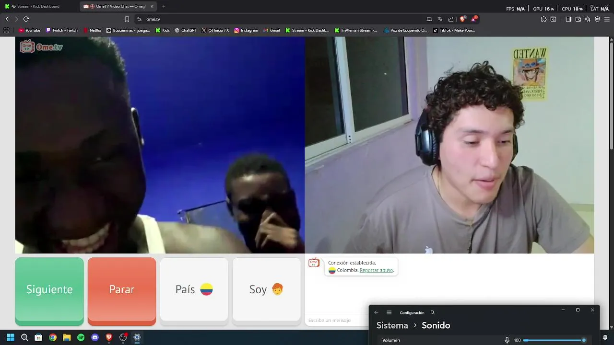Focus the Escribe un mensaje field
This screenshot has width=614, height=345.
[336, 320]
